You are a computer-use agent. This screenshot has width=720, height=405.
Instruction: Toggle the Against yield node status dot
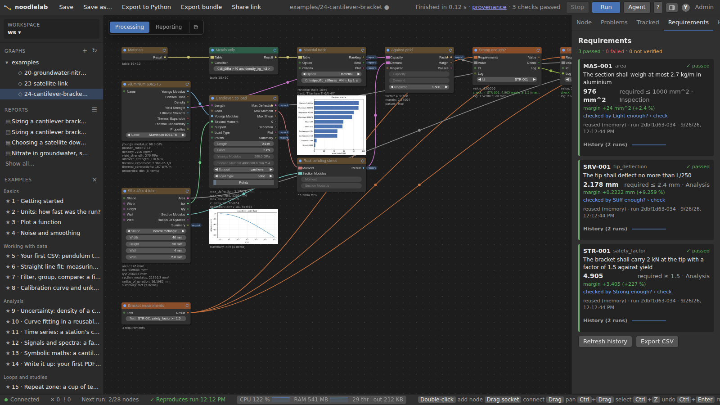coord(388,50)
